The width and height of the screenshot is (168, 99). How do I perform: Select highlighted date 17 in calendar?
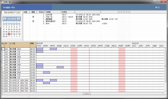[9, 32]
